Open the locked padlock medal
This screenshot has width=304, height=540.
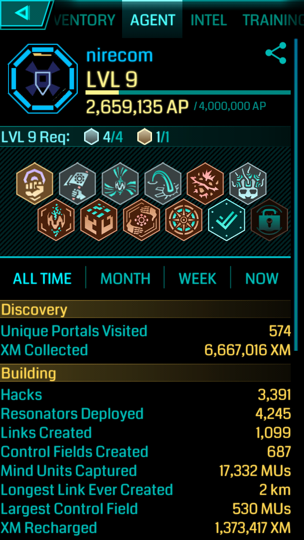(269, 220)
